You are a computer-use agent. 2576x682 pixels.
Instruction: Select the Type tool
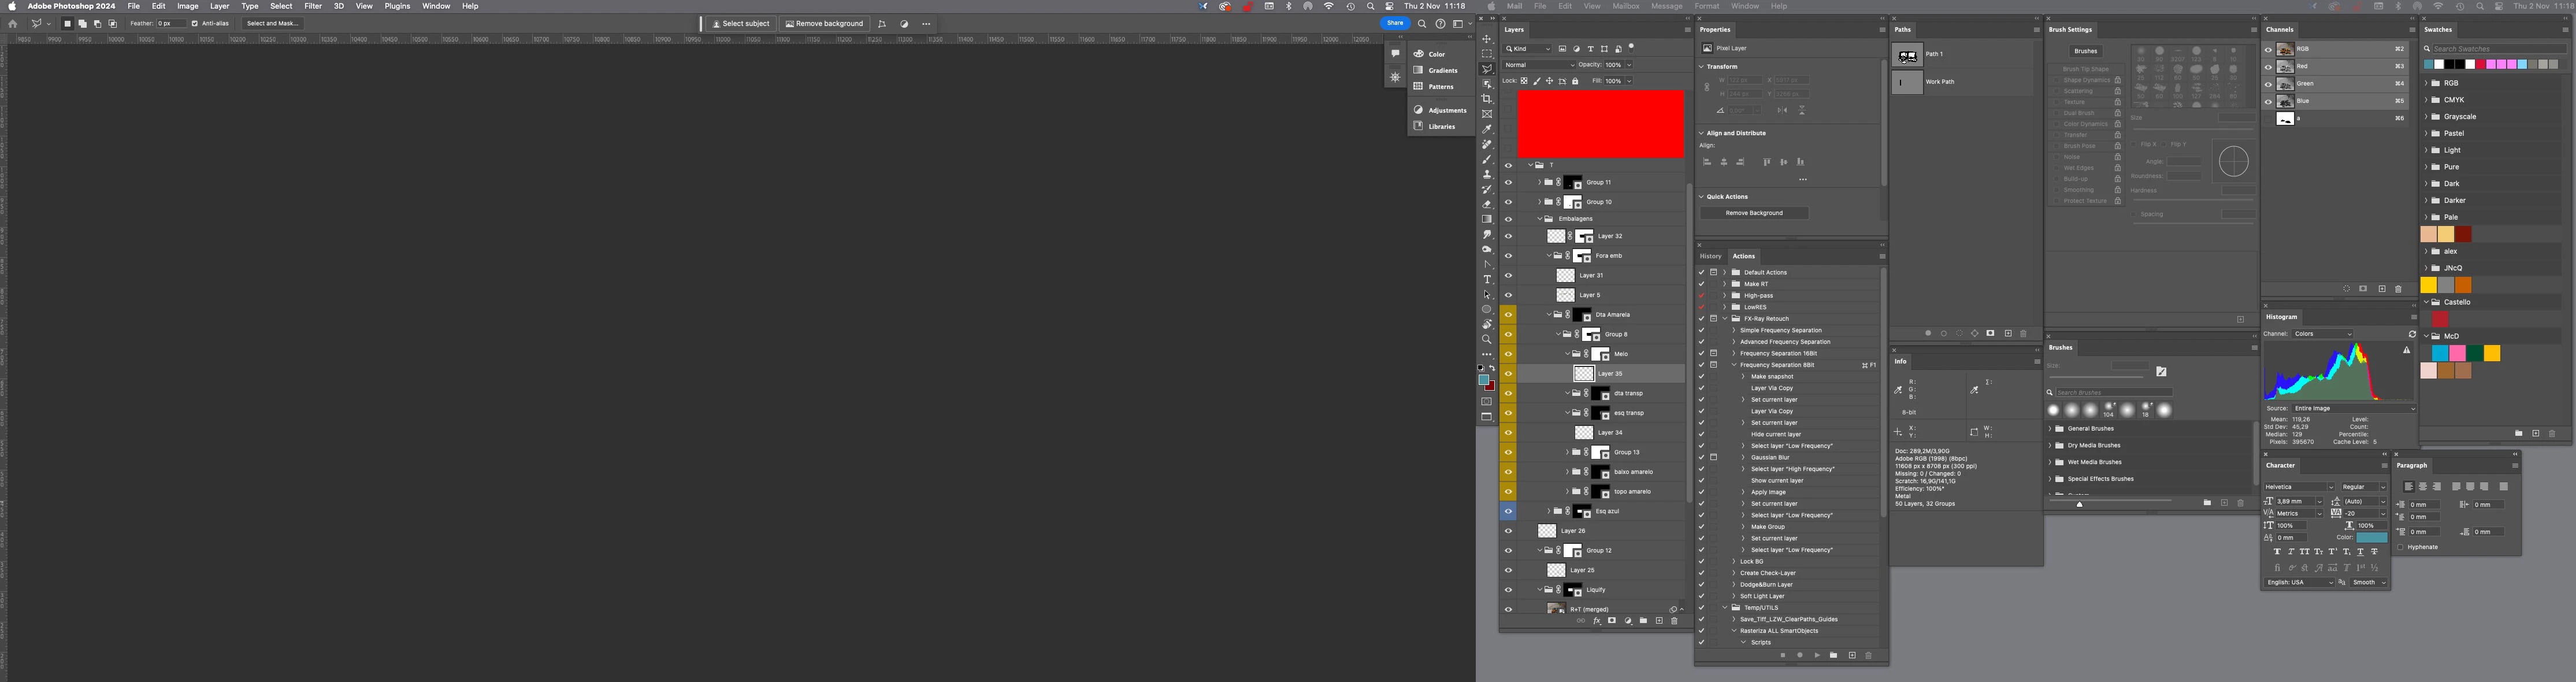pyautogui.click(x=1487, y=280)
